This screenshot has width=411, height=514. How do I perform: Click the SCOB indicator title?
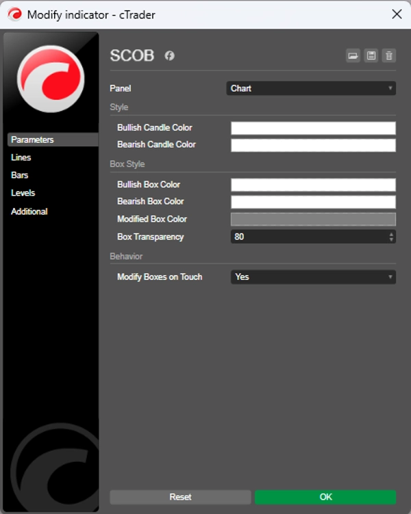point(132,55)
